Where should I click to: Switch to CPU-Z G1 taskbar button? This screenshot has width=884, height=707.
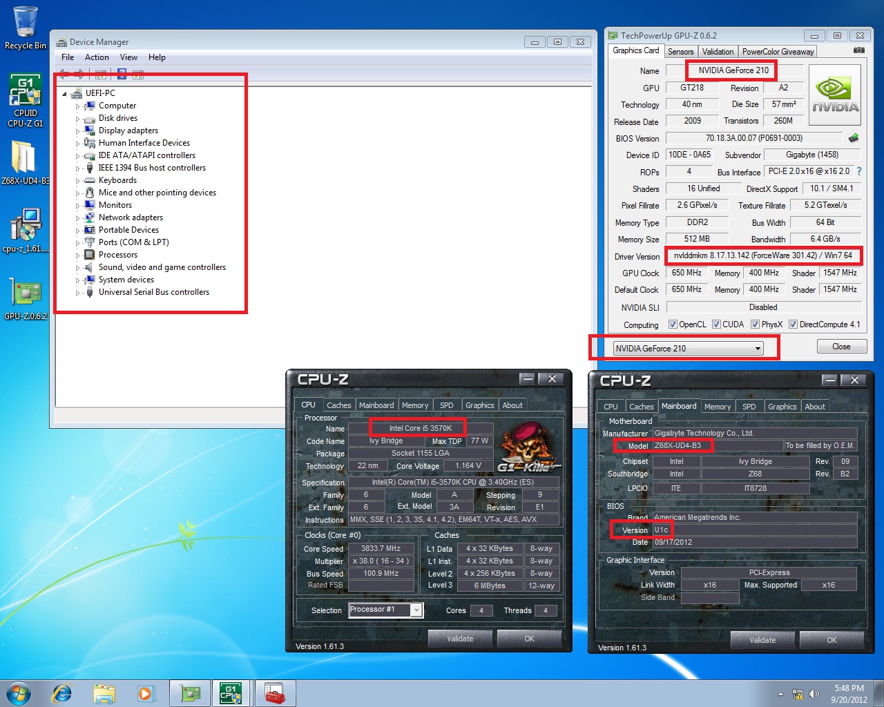pos(231,693)
